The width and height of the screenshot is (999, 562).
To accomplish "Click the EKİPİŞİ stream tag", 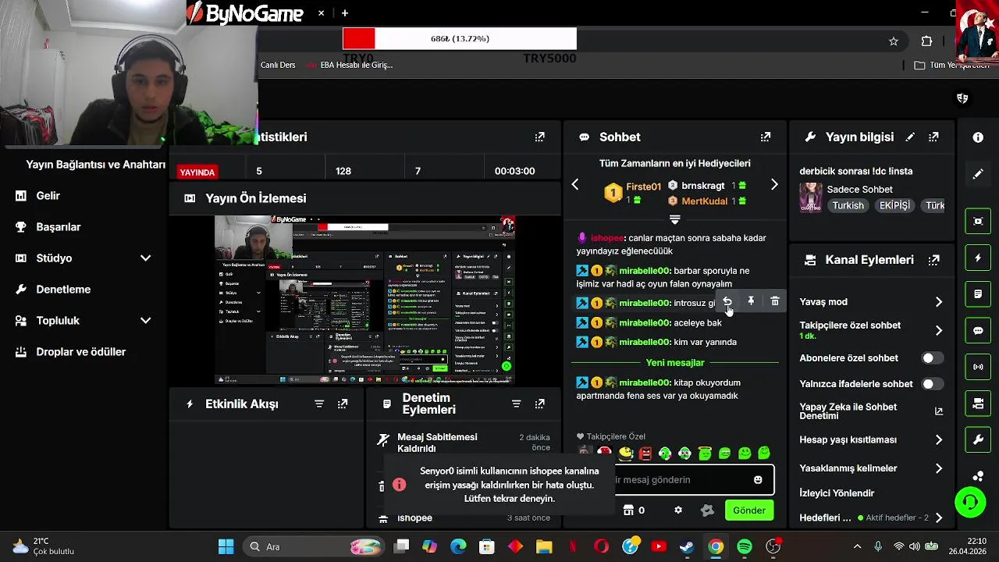I will coord(894,205).
